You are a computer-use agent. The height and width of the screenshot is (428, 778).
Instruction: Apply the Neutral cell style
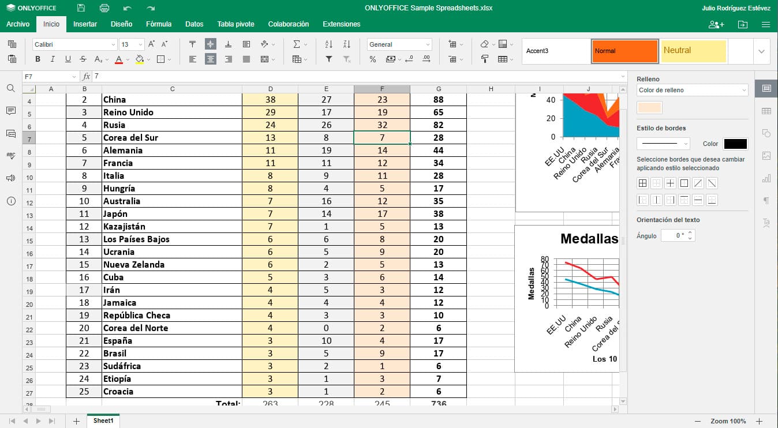(693, 51)
